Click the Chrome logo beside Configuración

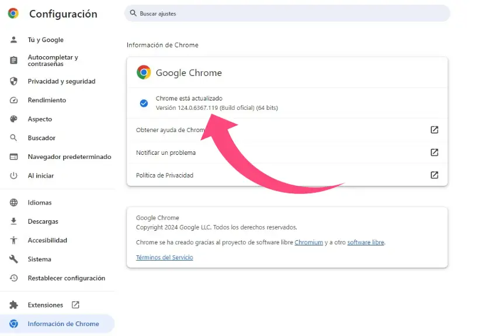(13, 13)
